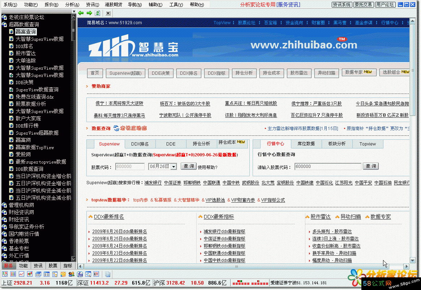Open the candlestick chart icon in bottom toolbar
Viewport: 421px width, 290px height.
pyautogui.click(x=30, y=274)
